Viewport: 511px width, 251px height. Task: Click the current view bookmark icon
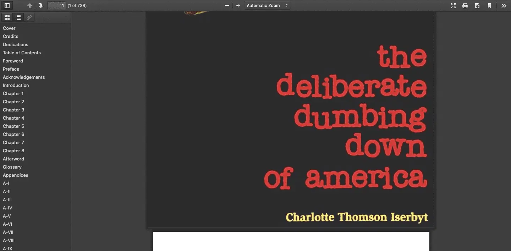coord(489,6)
